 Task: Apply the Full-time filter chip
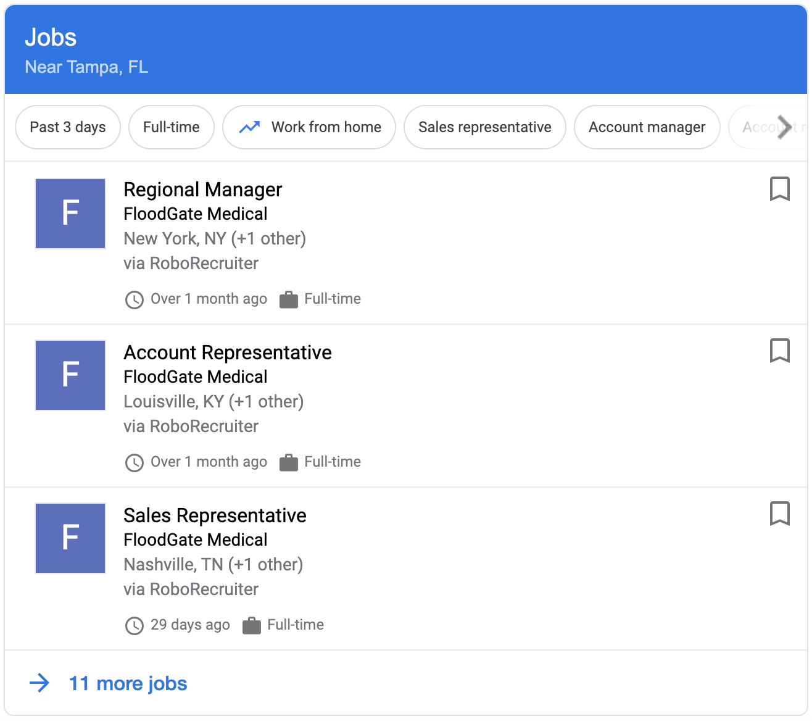172,127
